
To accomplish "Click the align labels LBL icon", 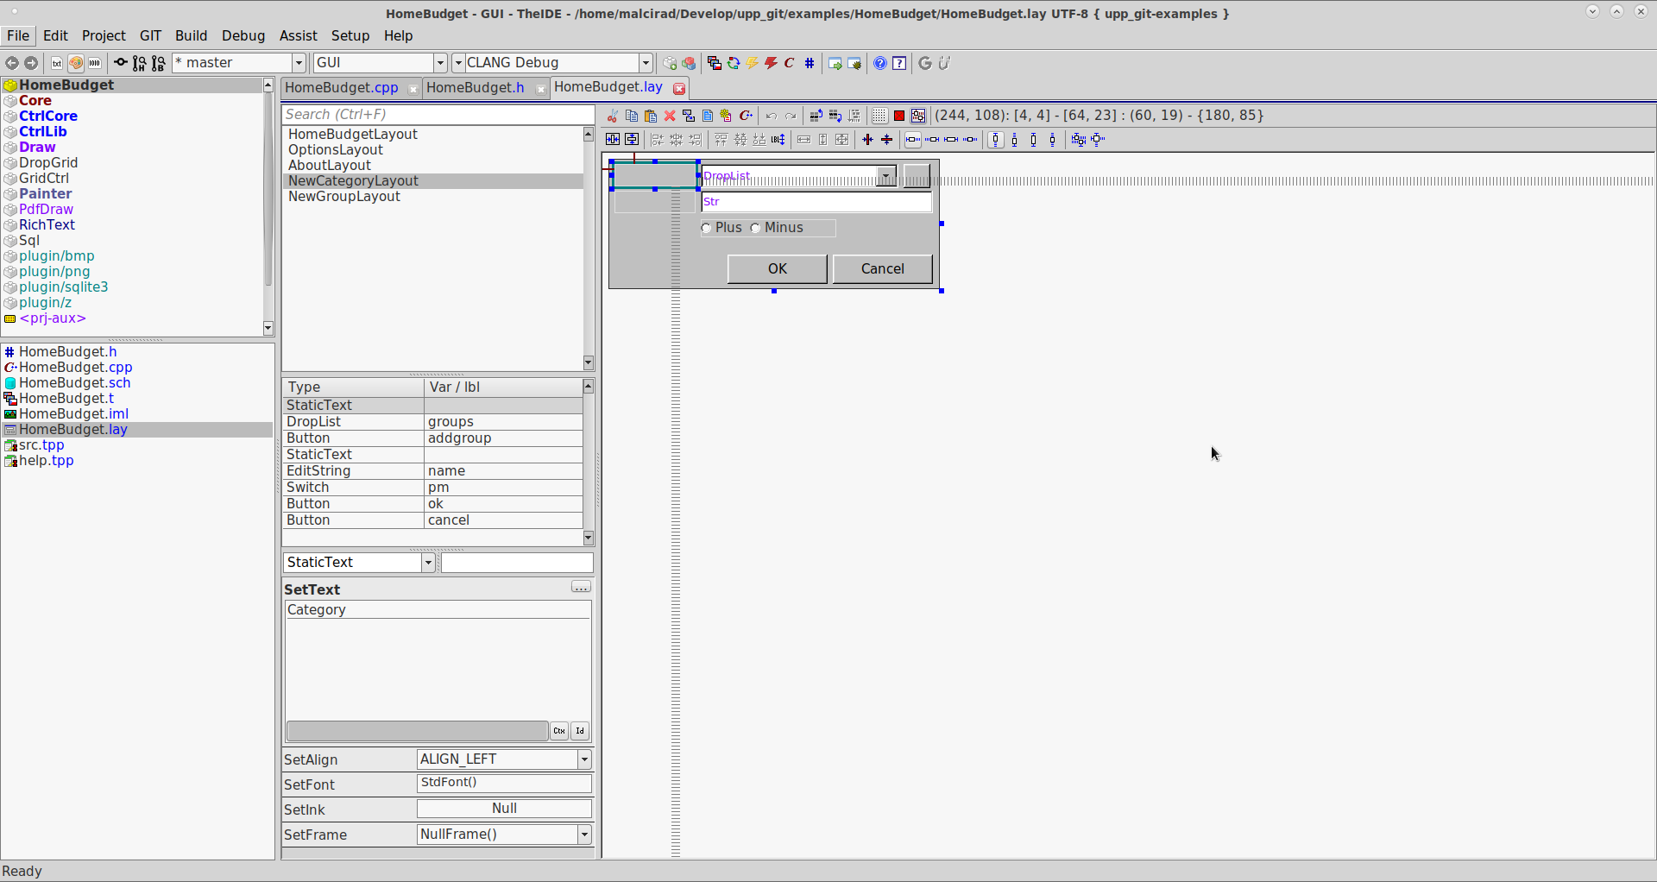I will pyautogui.click(x=778, y=140).
